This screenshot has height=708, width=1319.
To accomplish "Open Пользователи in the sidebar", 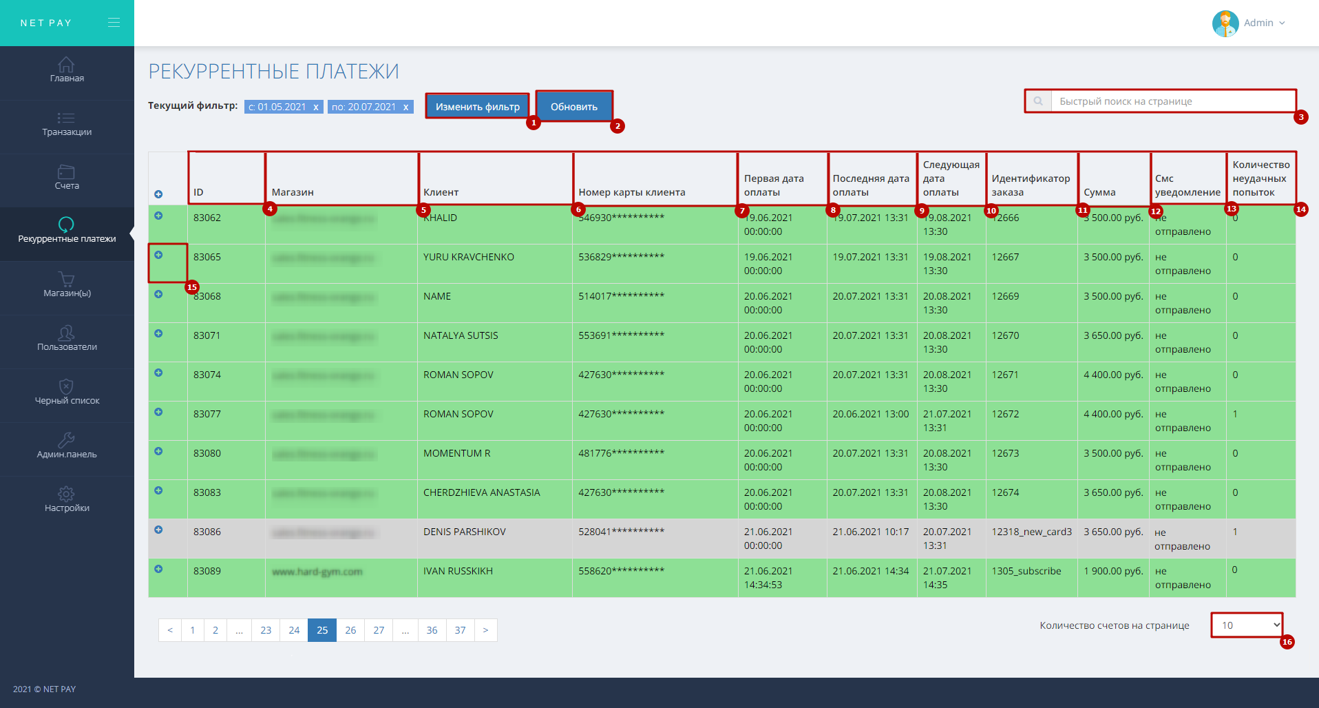I will coord(67,339).
